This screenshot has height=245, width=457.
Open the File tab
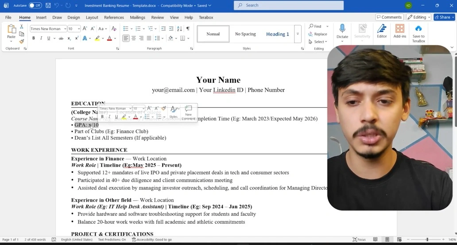(8, 17)
